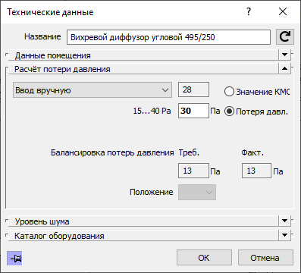Expand the Уровень шума section arrow

tap(285, 221)
